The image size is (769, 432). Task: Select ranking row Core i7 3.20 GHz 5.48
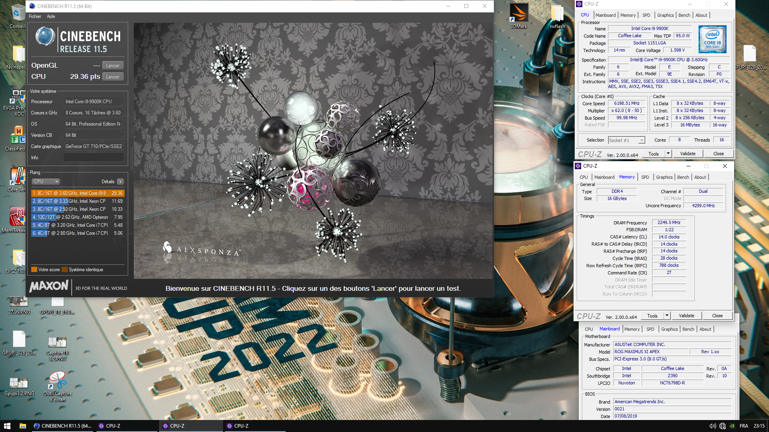tap(78, 225)
